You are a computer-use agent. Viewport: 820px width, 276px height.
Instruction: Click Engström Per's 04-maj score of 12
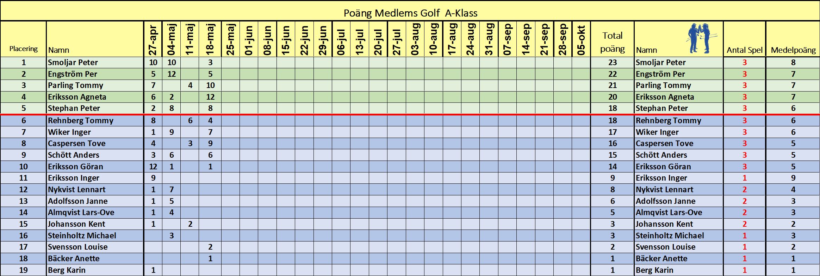[x=172, y=74]
